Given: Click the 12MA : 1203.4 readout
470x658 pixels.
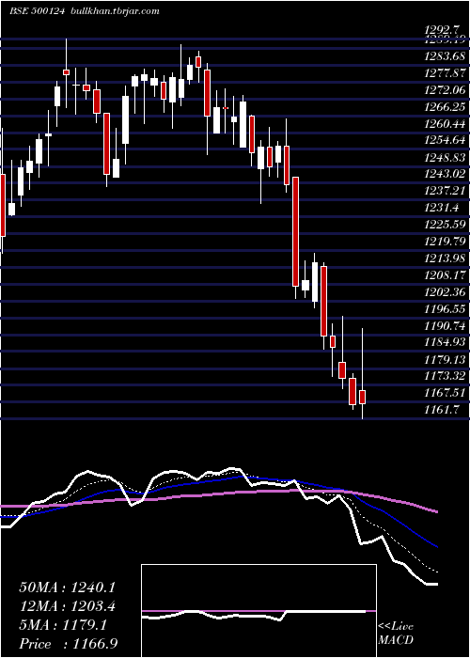Looking at the screenshot, I should 67,605.
